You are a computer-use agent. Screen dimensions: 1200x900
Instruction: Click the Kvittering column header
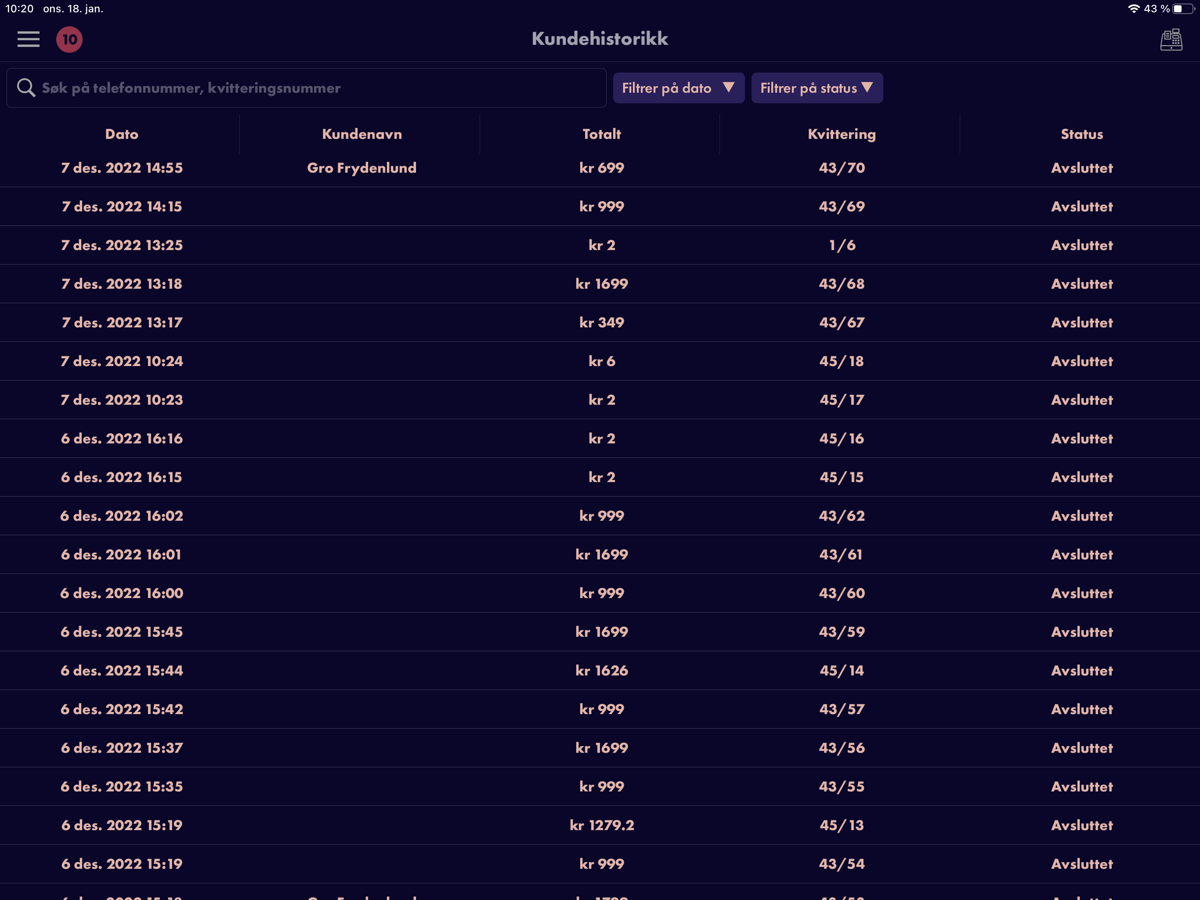pyautogui.click(x=842, y=134)
